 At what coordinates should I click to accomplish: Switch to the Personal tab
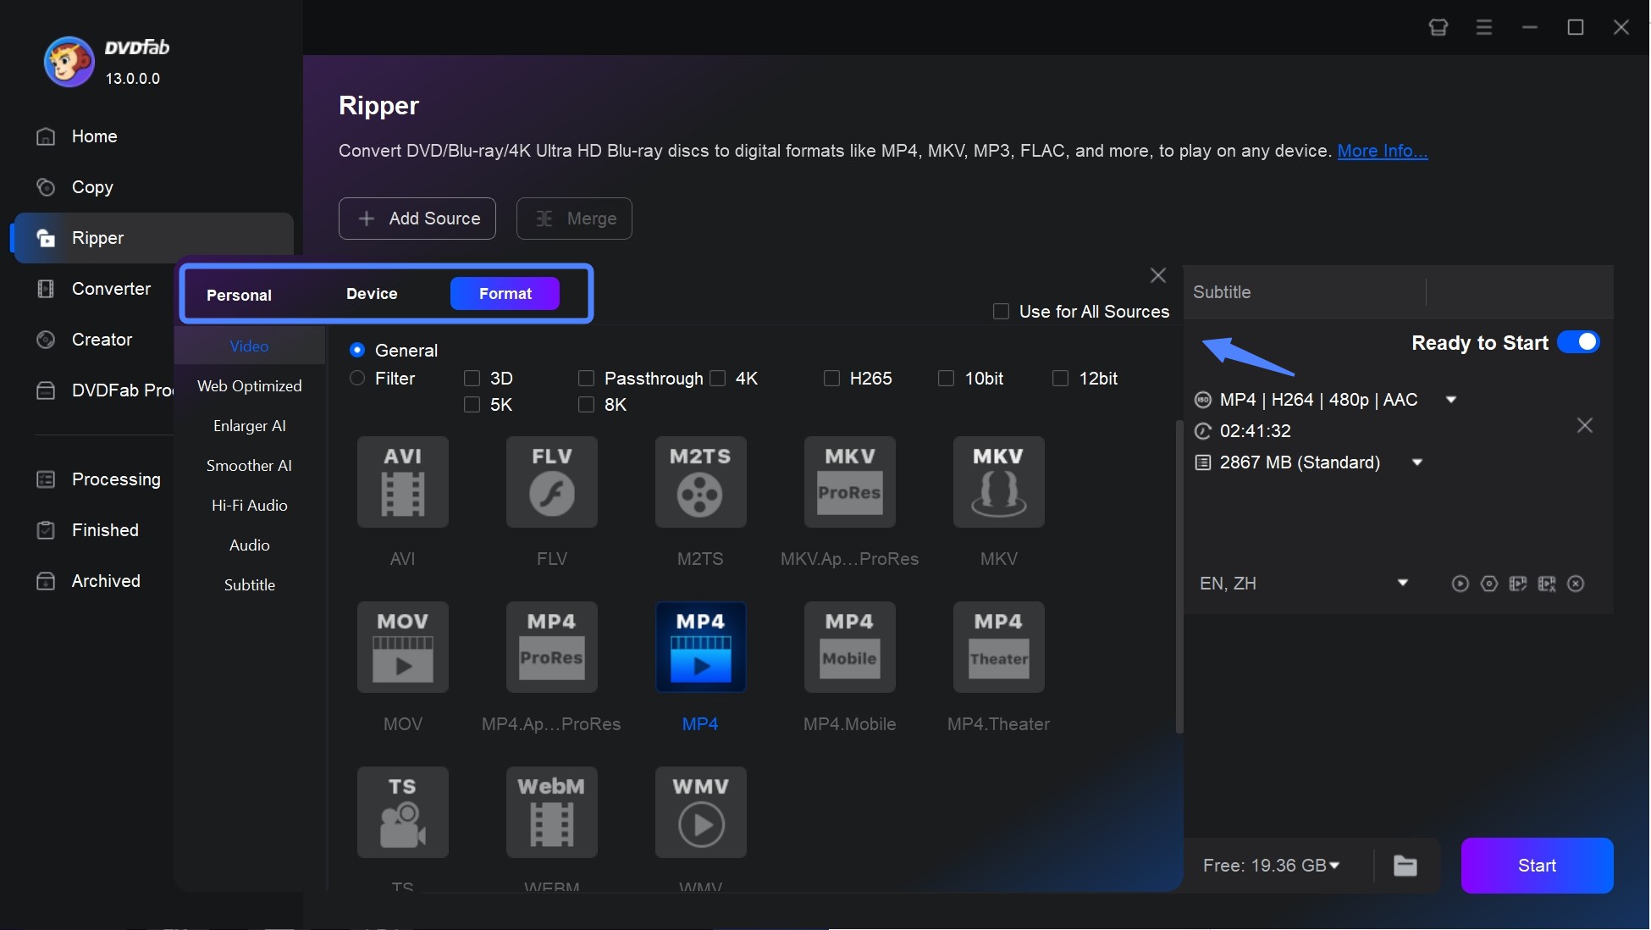point(238,292)
